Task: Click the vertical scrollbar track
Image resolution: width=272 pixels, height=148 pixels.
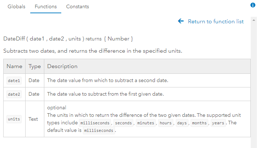Action: click(254, 90)
